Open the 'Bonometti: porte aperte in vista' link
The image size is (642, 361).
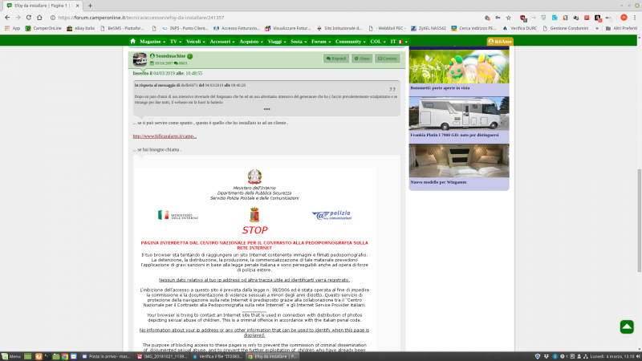tap(440, 88)
